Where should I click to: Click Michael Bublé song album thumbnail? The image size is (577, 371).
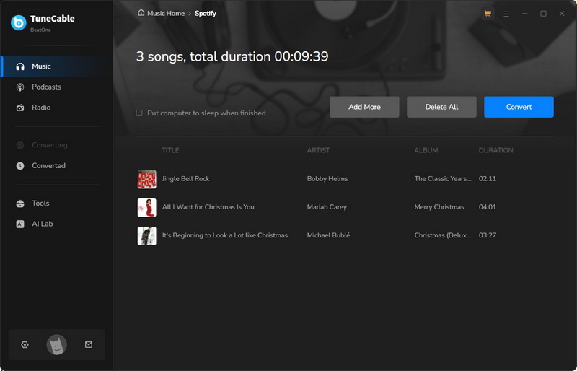pos(147,236)
